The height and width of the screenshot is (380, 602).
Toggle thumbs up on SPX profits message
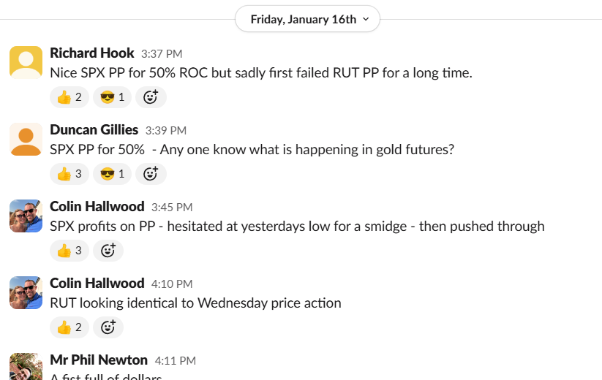tap(69, 251)
